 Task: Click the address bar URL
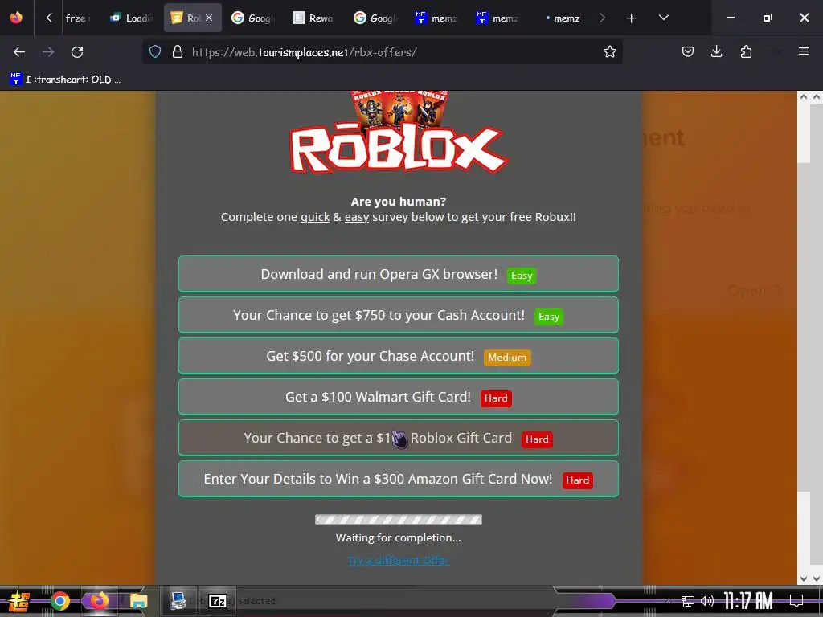[305, 52]
